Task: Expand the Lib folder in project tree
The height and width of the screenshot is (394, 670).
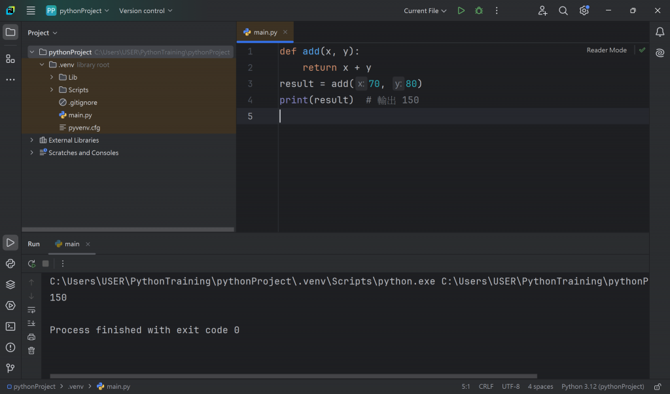Action: click(52, 77)
